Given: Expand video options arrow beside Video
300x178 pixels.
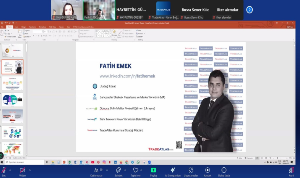Looking at the screenshot, I should click(x=30, y=170).
